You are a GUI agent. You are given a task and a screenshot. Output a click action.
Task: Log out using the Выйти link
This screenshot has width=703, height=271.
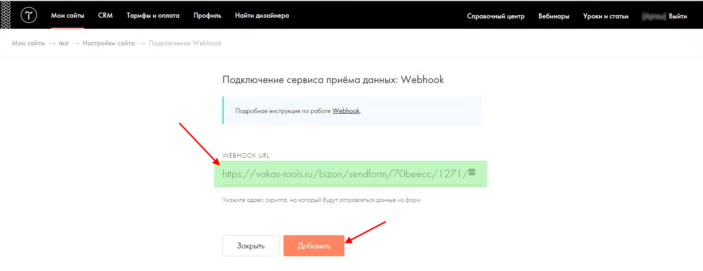[x=678, y=16]
